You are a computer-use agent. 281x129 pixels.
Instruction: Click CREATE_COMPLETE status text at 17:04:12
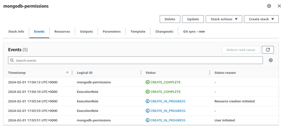(x=165, y=82)
